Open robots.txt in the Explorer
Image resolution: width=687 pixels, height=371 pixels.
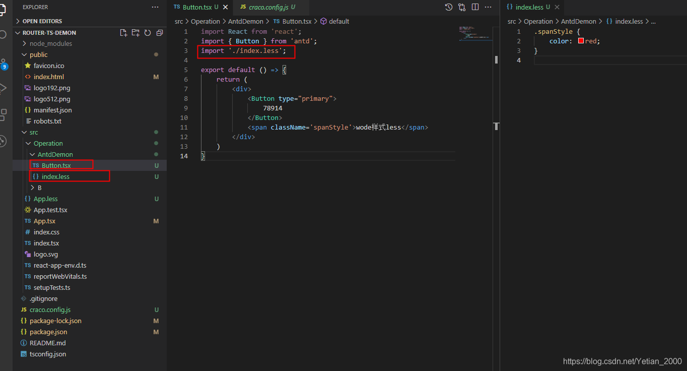click(x=47, y=121)
